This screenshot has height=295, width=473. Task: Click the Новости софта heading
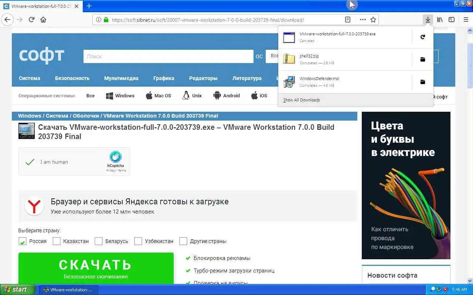[x=392, y=275]
